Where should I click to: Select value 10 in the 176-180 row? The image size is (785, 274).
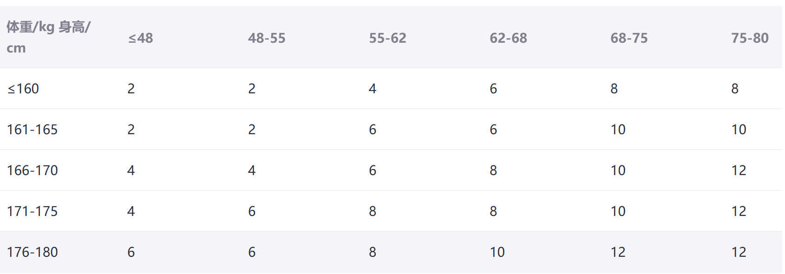(x=497, y=252)
